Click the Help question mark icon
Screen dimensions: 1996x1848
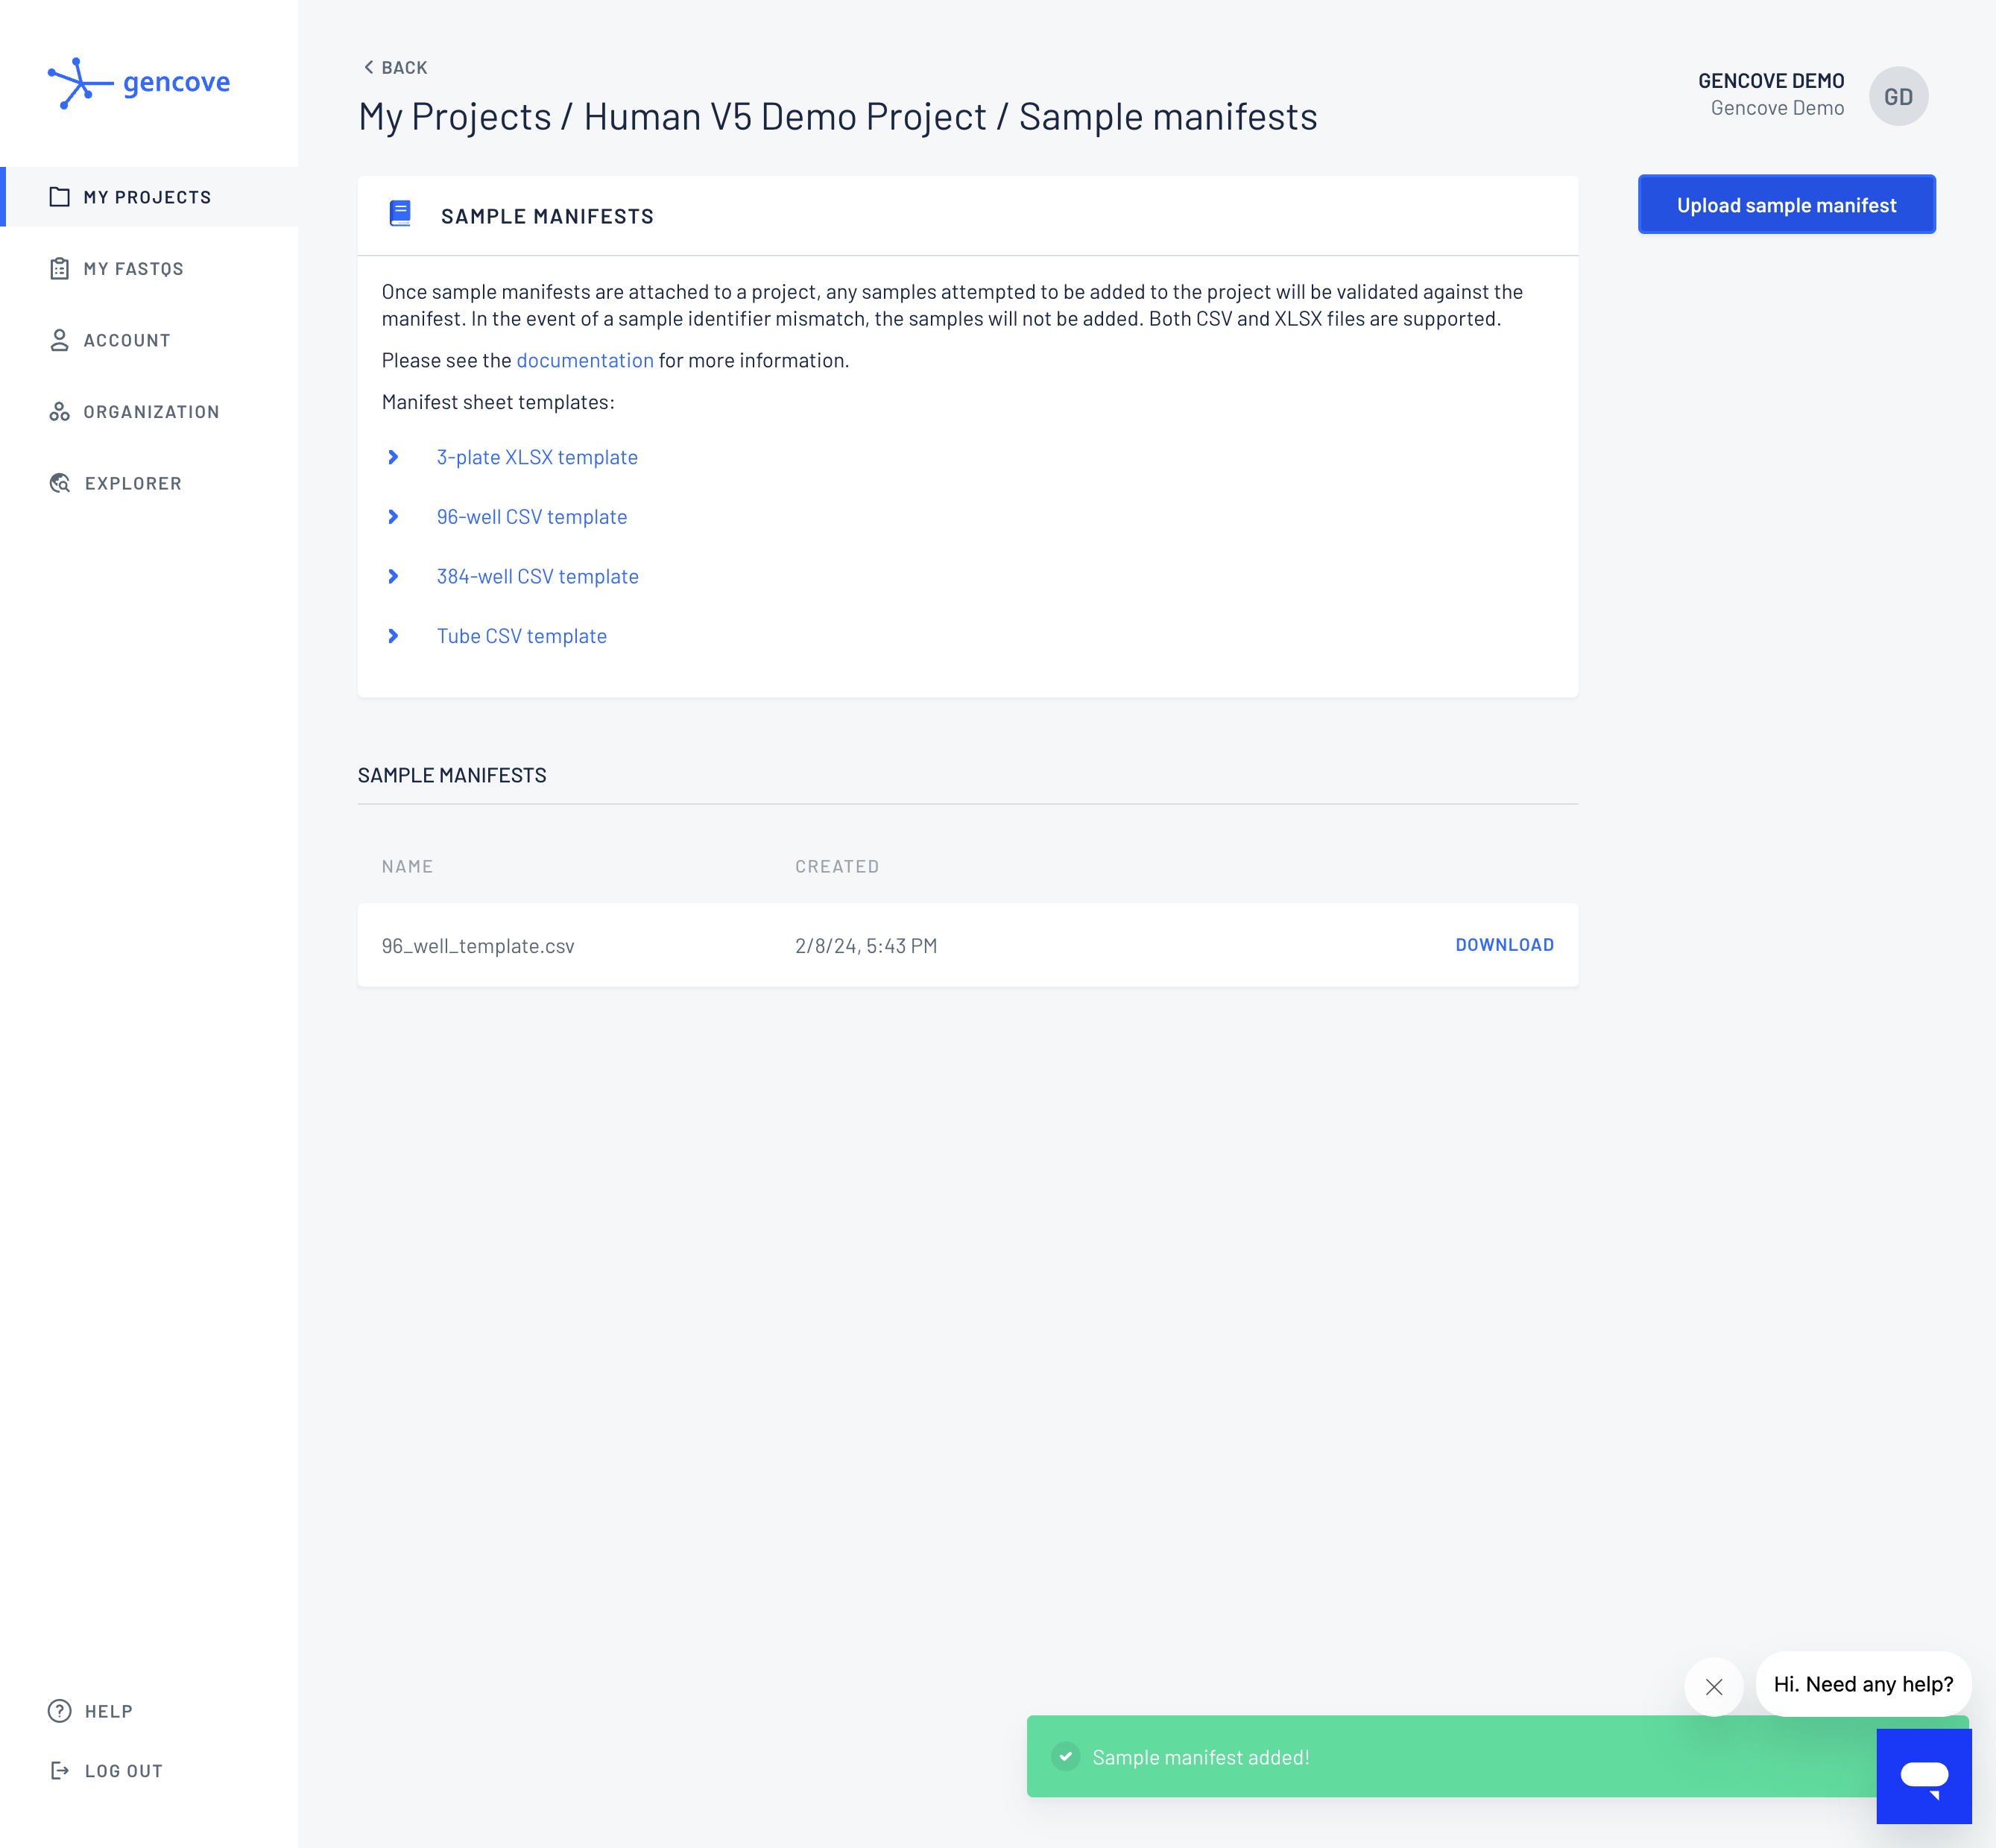coord(60,1711)
